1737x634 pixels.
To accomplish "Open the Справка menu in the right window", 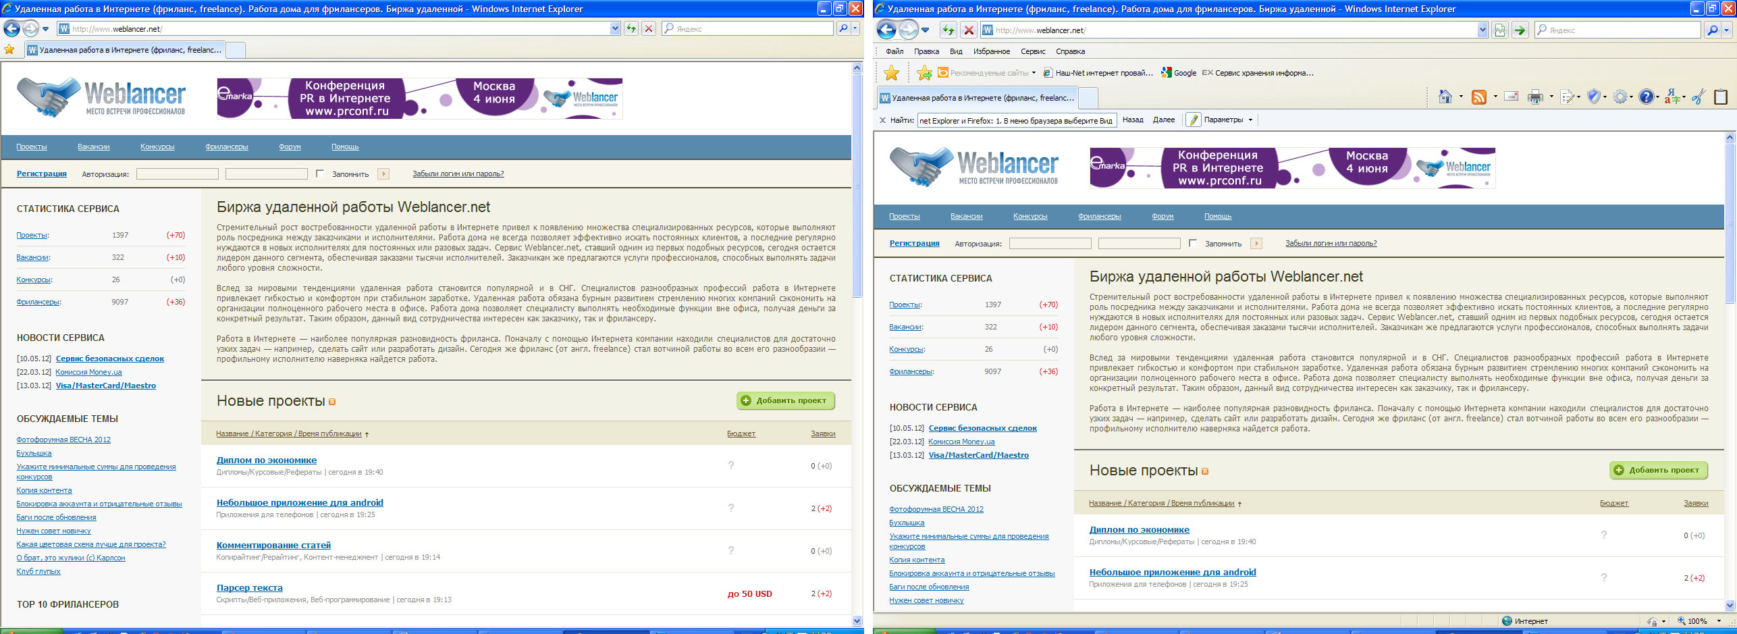I will pyautogui.click(x=1070, y=51).
